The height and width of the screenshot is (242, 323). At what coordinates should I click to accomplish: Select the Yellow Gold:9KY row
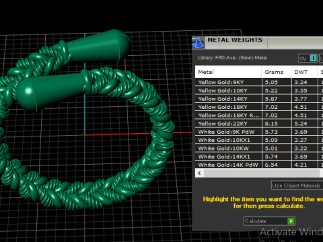[259, 82]
